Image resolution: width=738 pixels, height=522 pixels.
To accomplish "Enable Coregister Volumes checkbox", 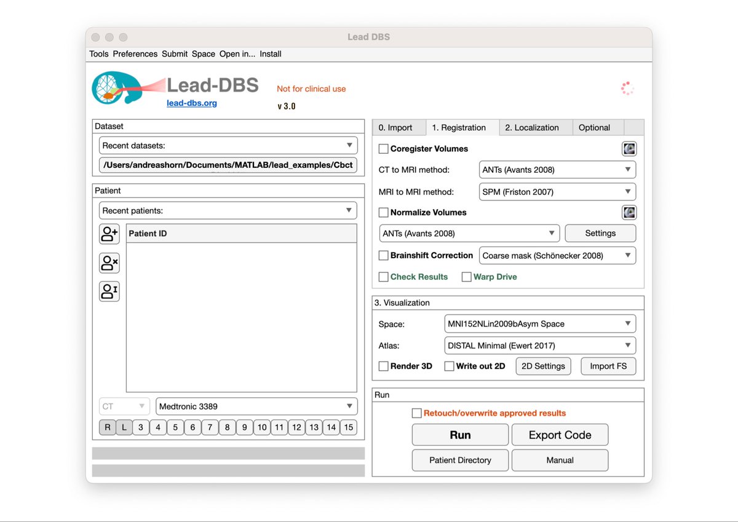I will click(383, 149).
